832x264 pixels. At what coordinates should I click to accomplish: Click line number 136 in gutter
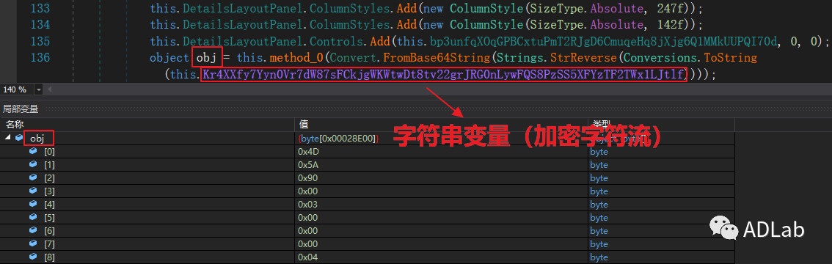tap(40, 57)
